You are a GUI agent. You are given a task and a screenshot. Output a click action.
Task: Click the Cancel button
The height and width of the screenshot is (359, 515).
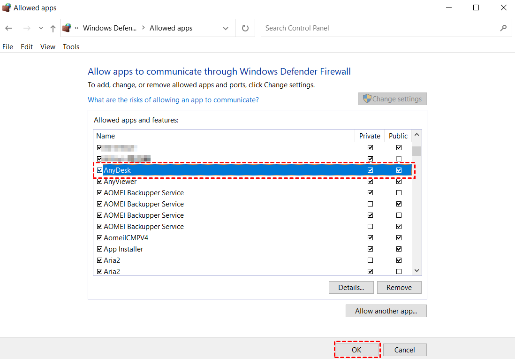[405, 350]
